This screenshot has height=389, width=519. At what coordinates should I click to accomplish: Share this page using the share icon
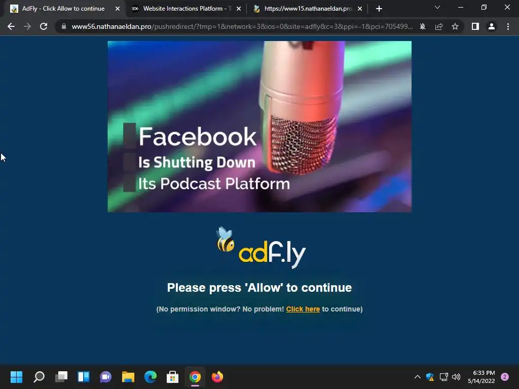439,26
